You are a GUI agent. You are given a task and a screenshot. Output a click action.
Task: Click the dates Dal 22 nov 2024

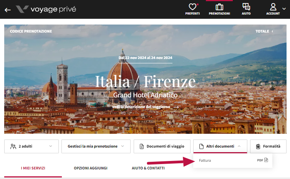(x=145, y=58)
